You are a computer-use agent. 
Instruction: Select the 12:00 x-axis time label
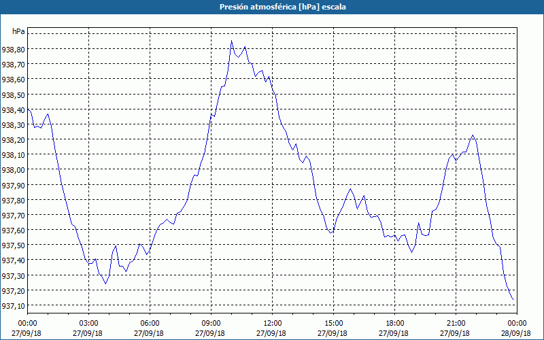pyautogui.click(x=272, y=323)
